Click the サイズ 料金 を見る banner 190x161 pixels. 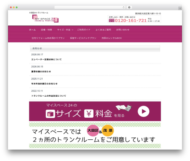(x=95, y=111)
